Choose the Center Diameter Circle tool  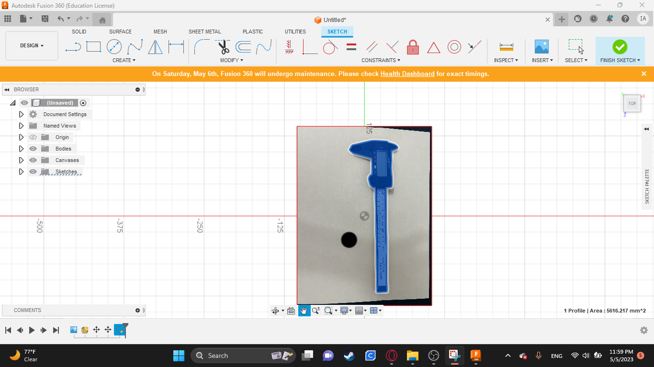[x=114, y=47]
